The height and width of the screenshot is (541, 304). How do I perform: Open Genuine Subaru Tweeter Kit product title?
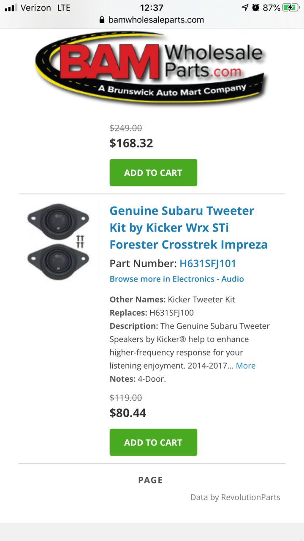point(189,227)
